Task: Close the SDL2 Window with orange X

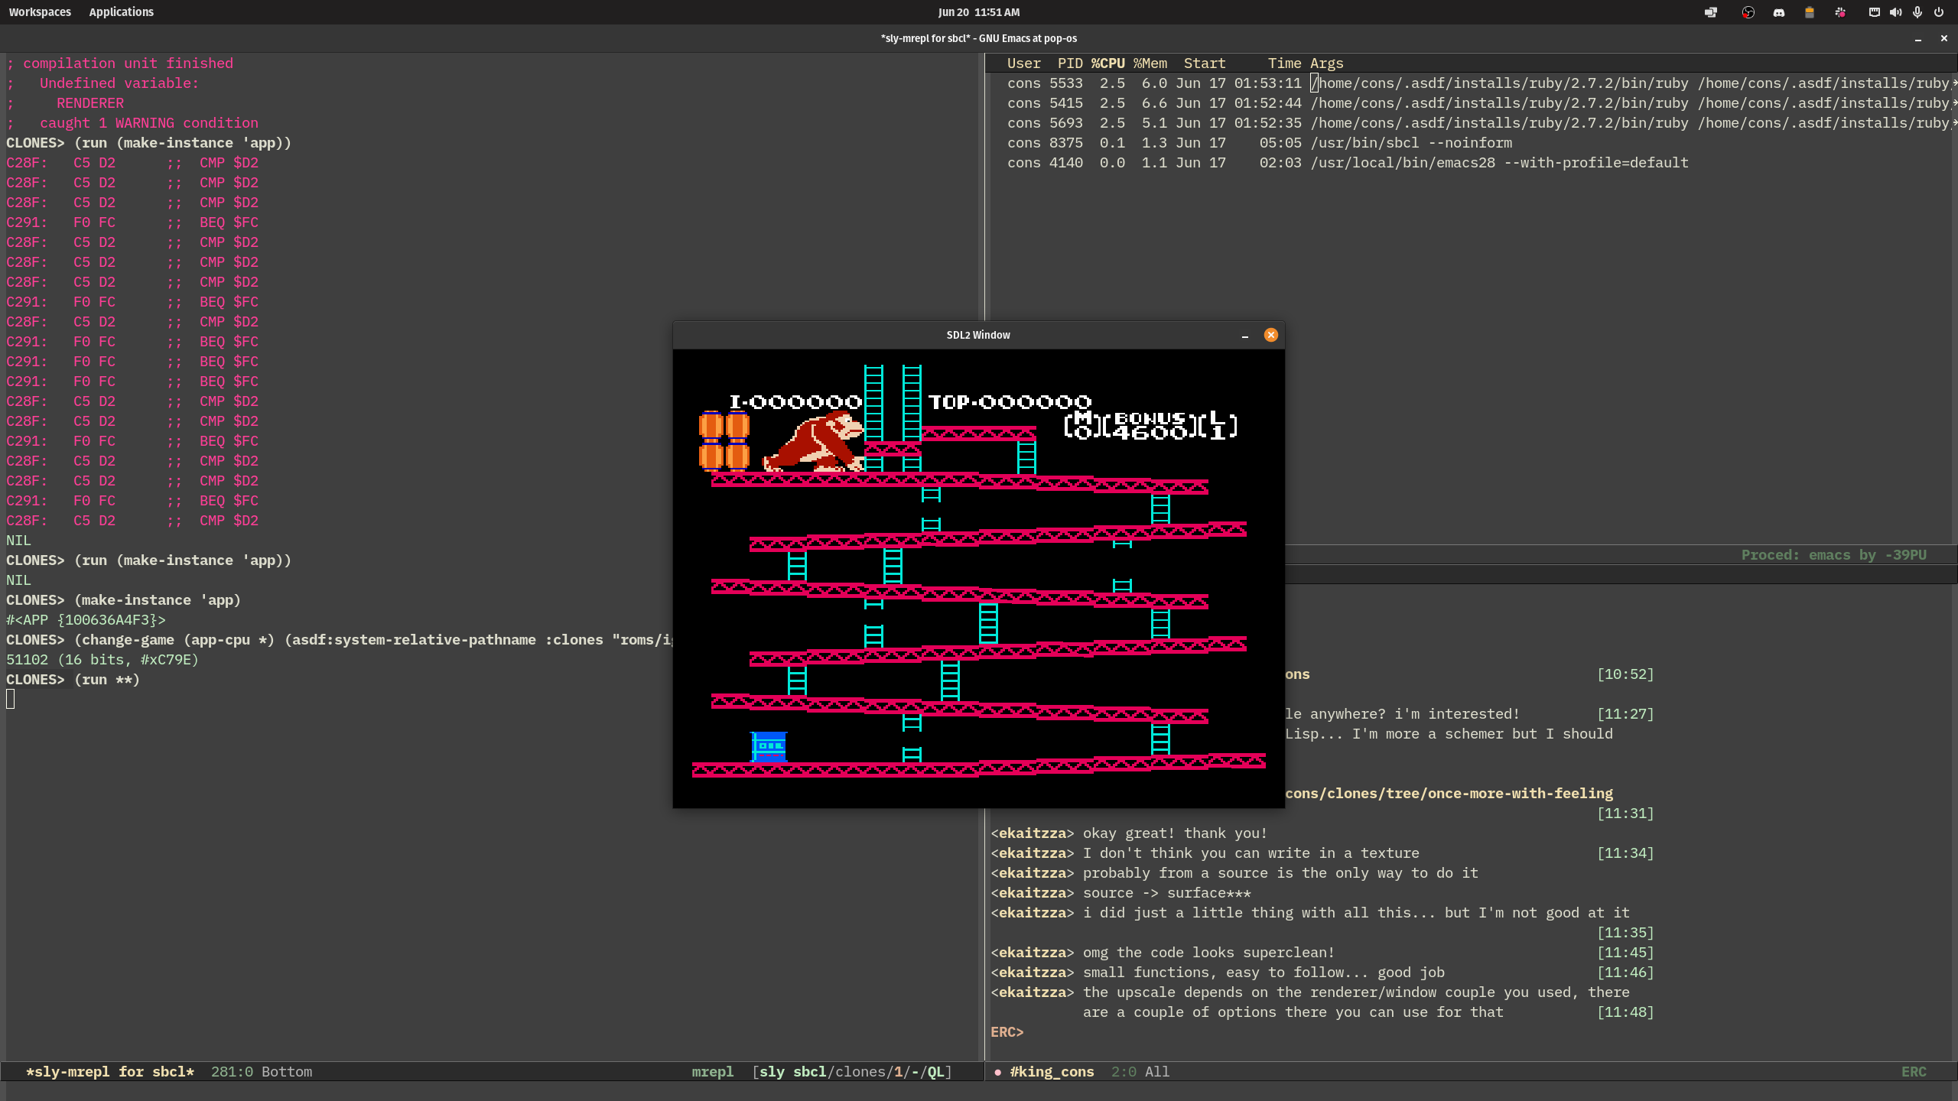Action: 1270,335
